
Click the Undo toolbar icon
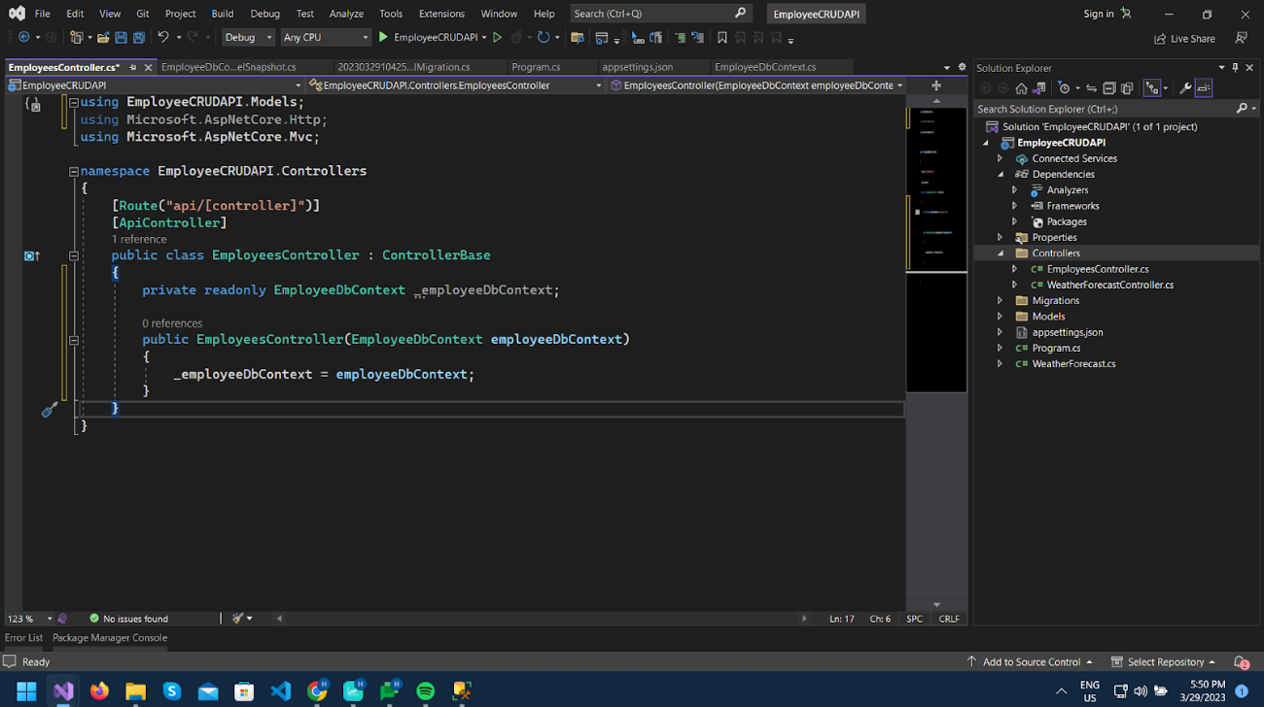pyautogui.click(x=163, y=38)
